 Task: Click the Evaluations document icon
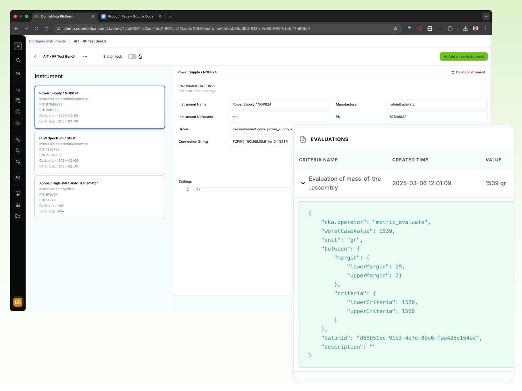coord(302,139)
